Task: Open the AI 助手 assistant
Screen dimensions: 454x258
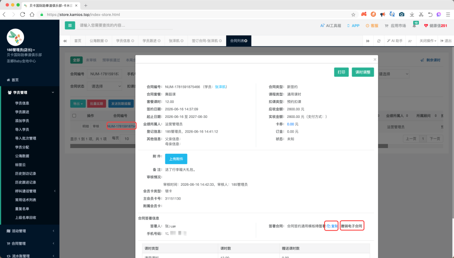Action: pos(395,41)
